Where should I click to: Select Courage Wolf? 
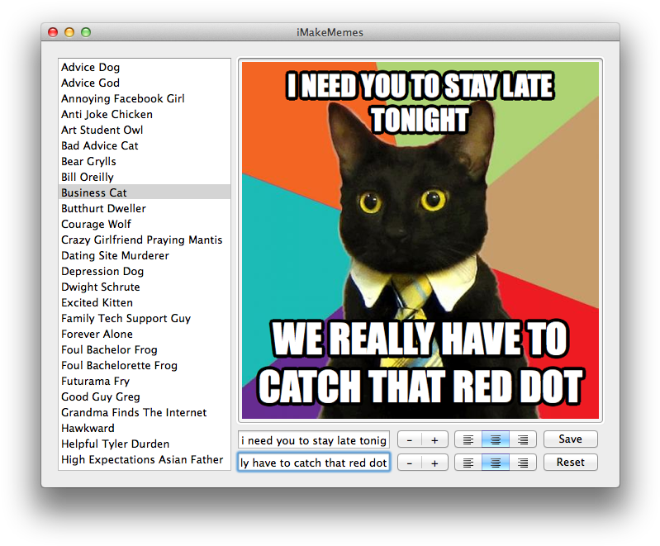145,225
